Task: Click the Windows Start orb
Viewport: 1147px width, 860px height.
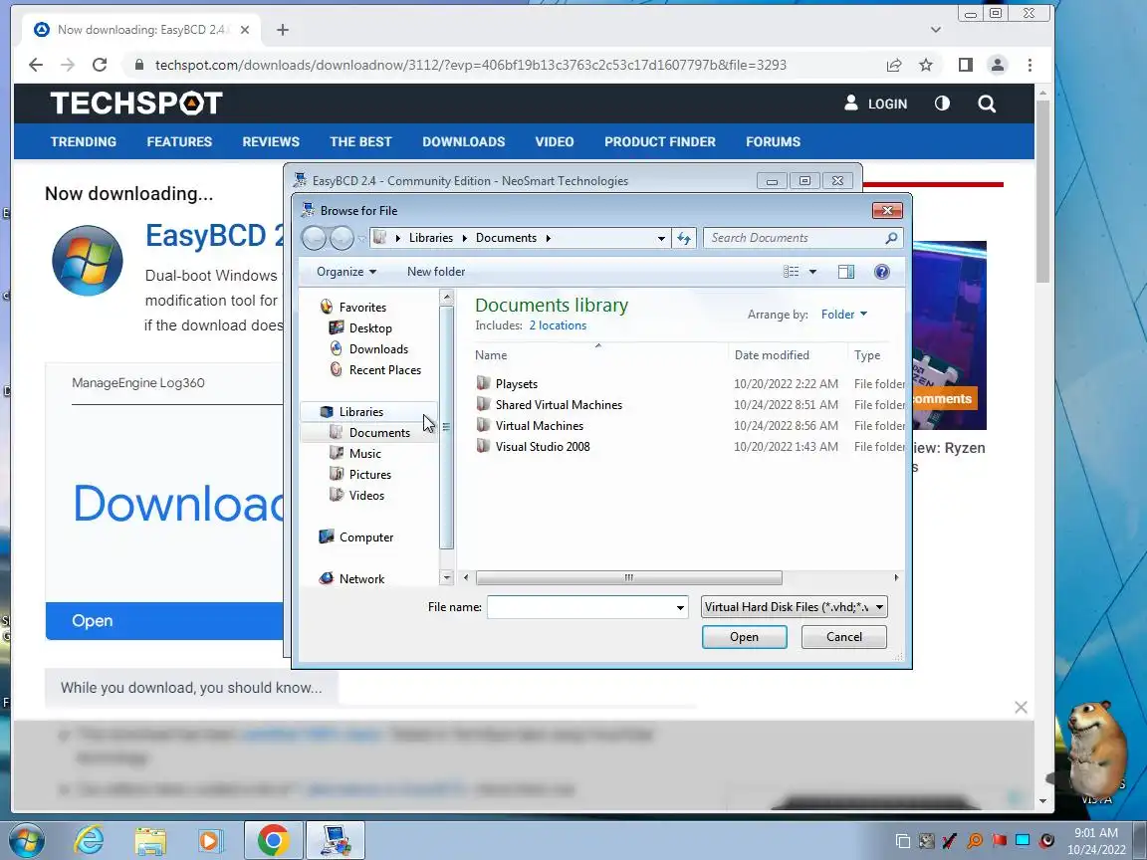Action: 26,840
